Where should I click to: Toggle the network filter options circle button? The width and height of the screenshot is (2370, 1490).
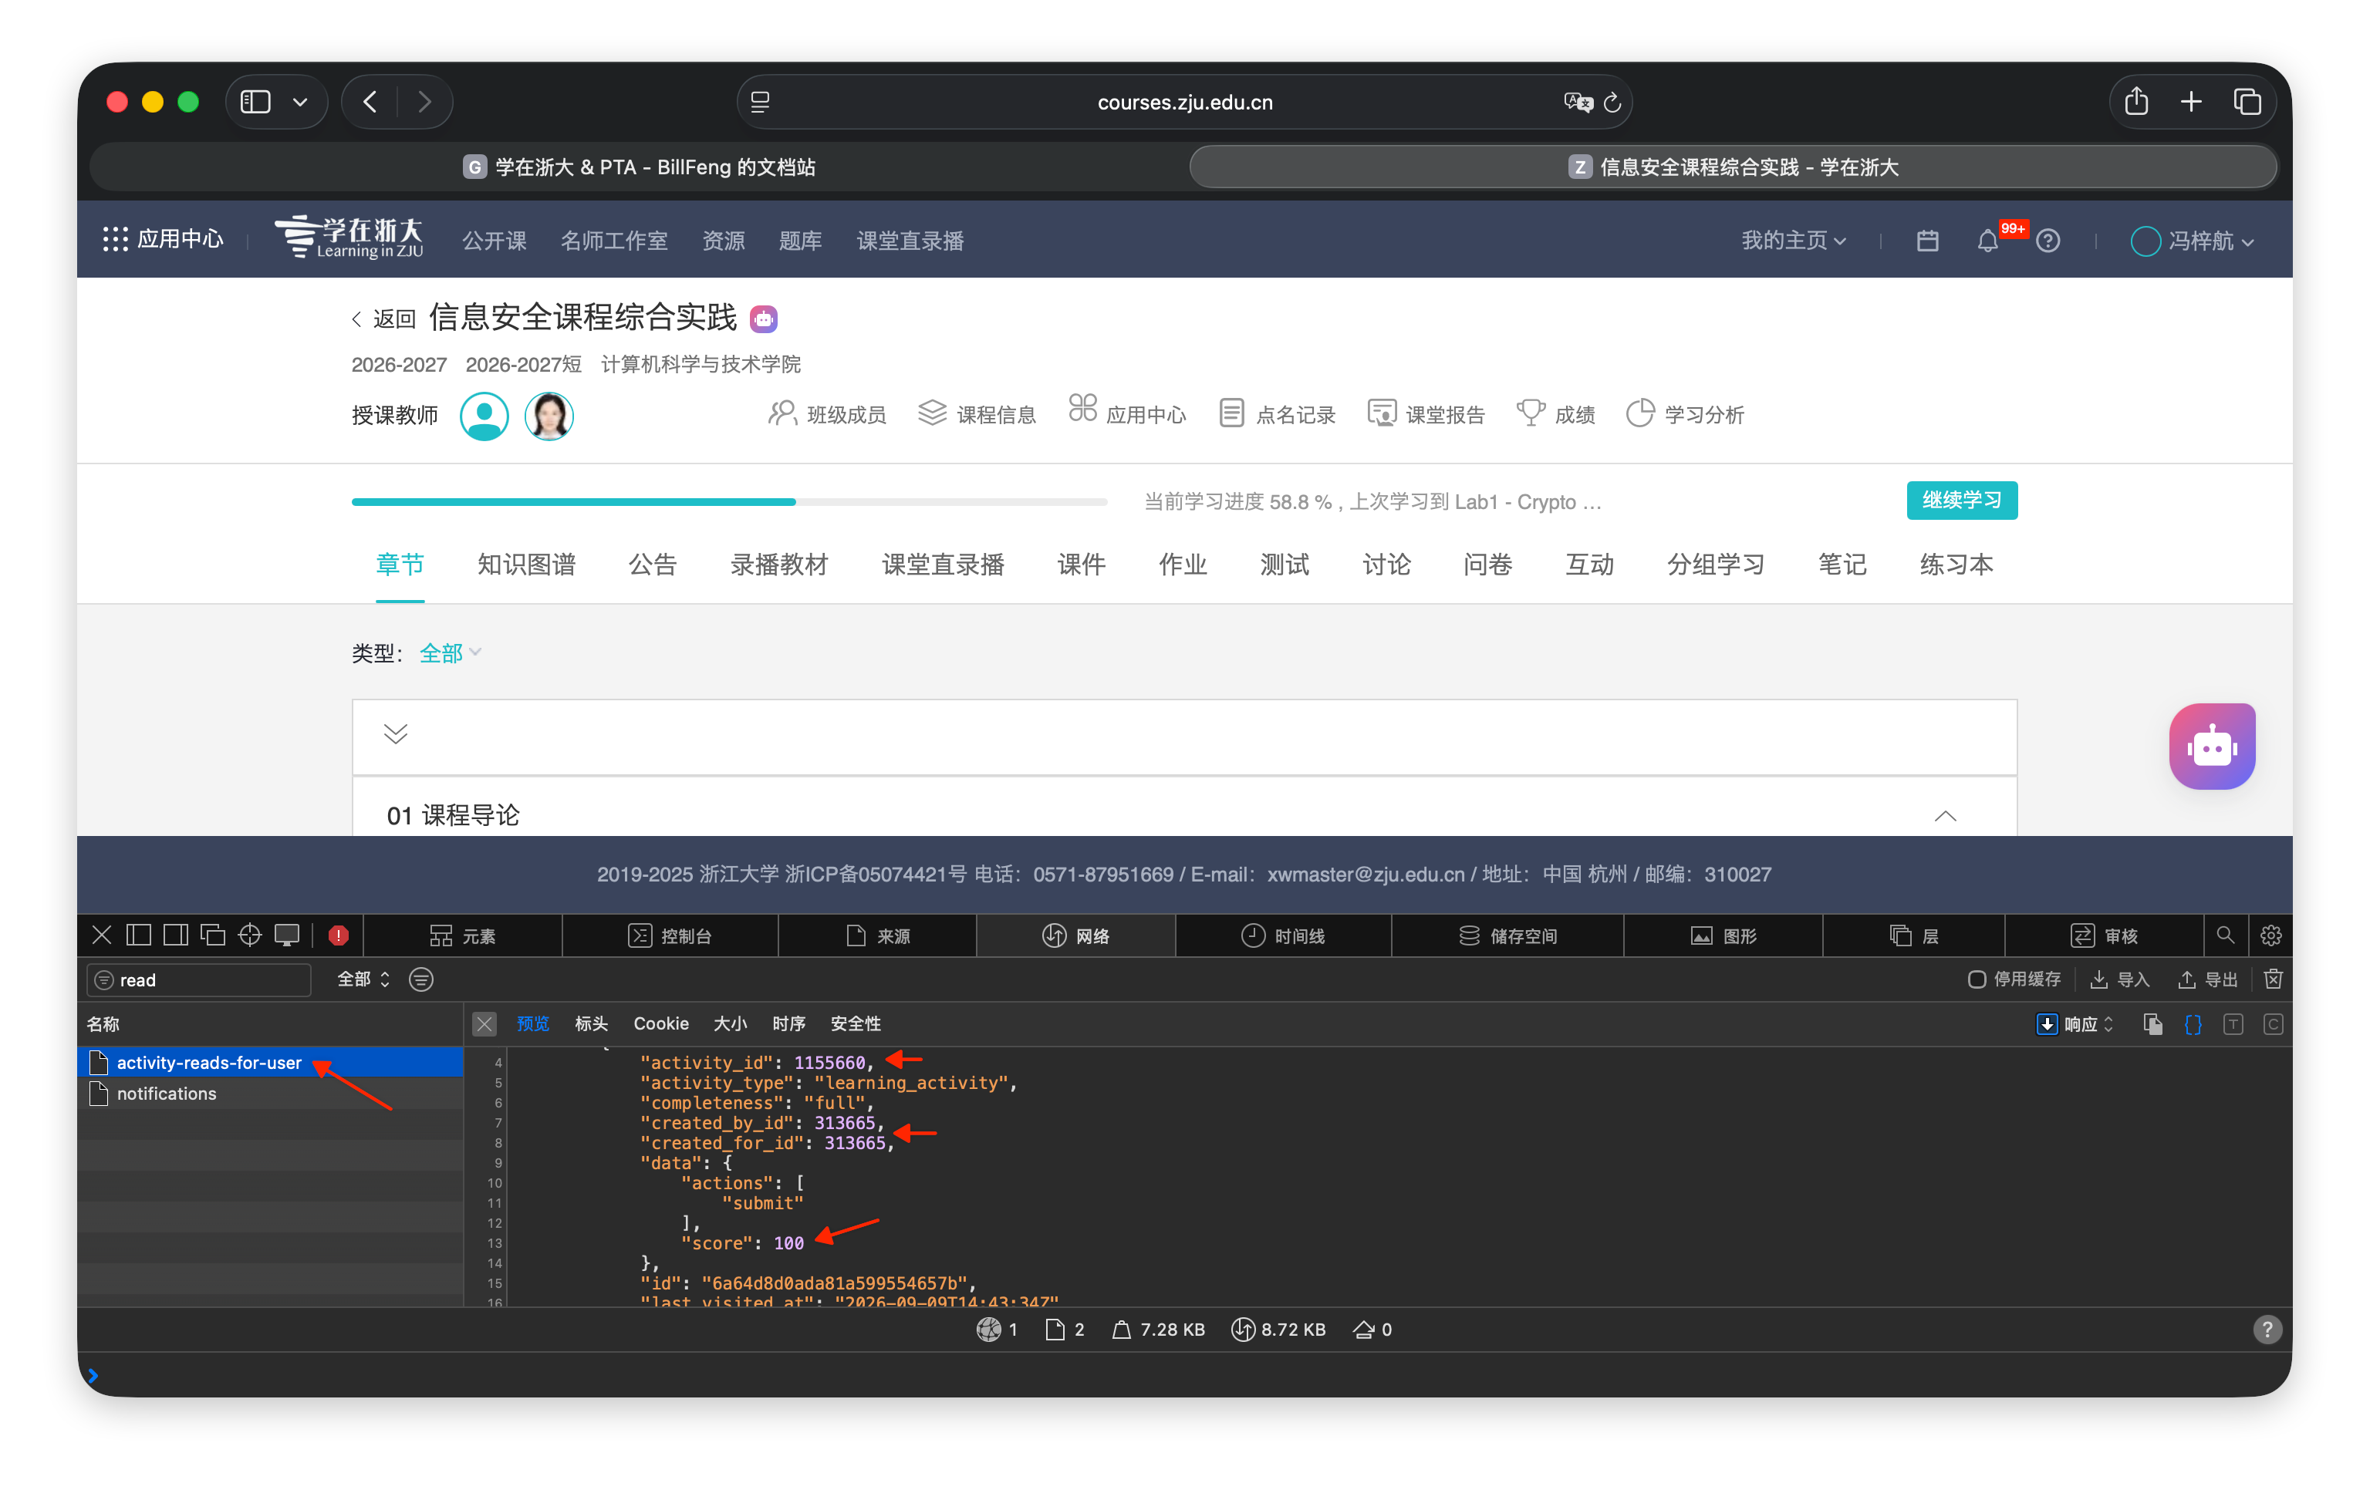420,979
